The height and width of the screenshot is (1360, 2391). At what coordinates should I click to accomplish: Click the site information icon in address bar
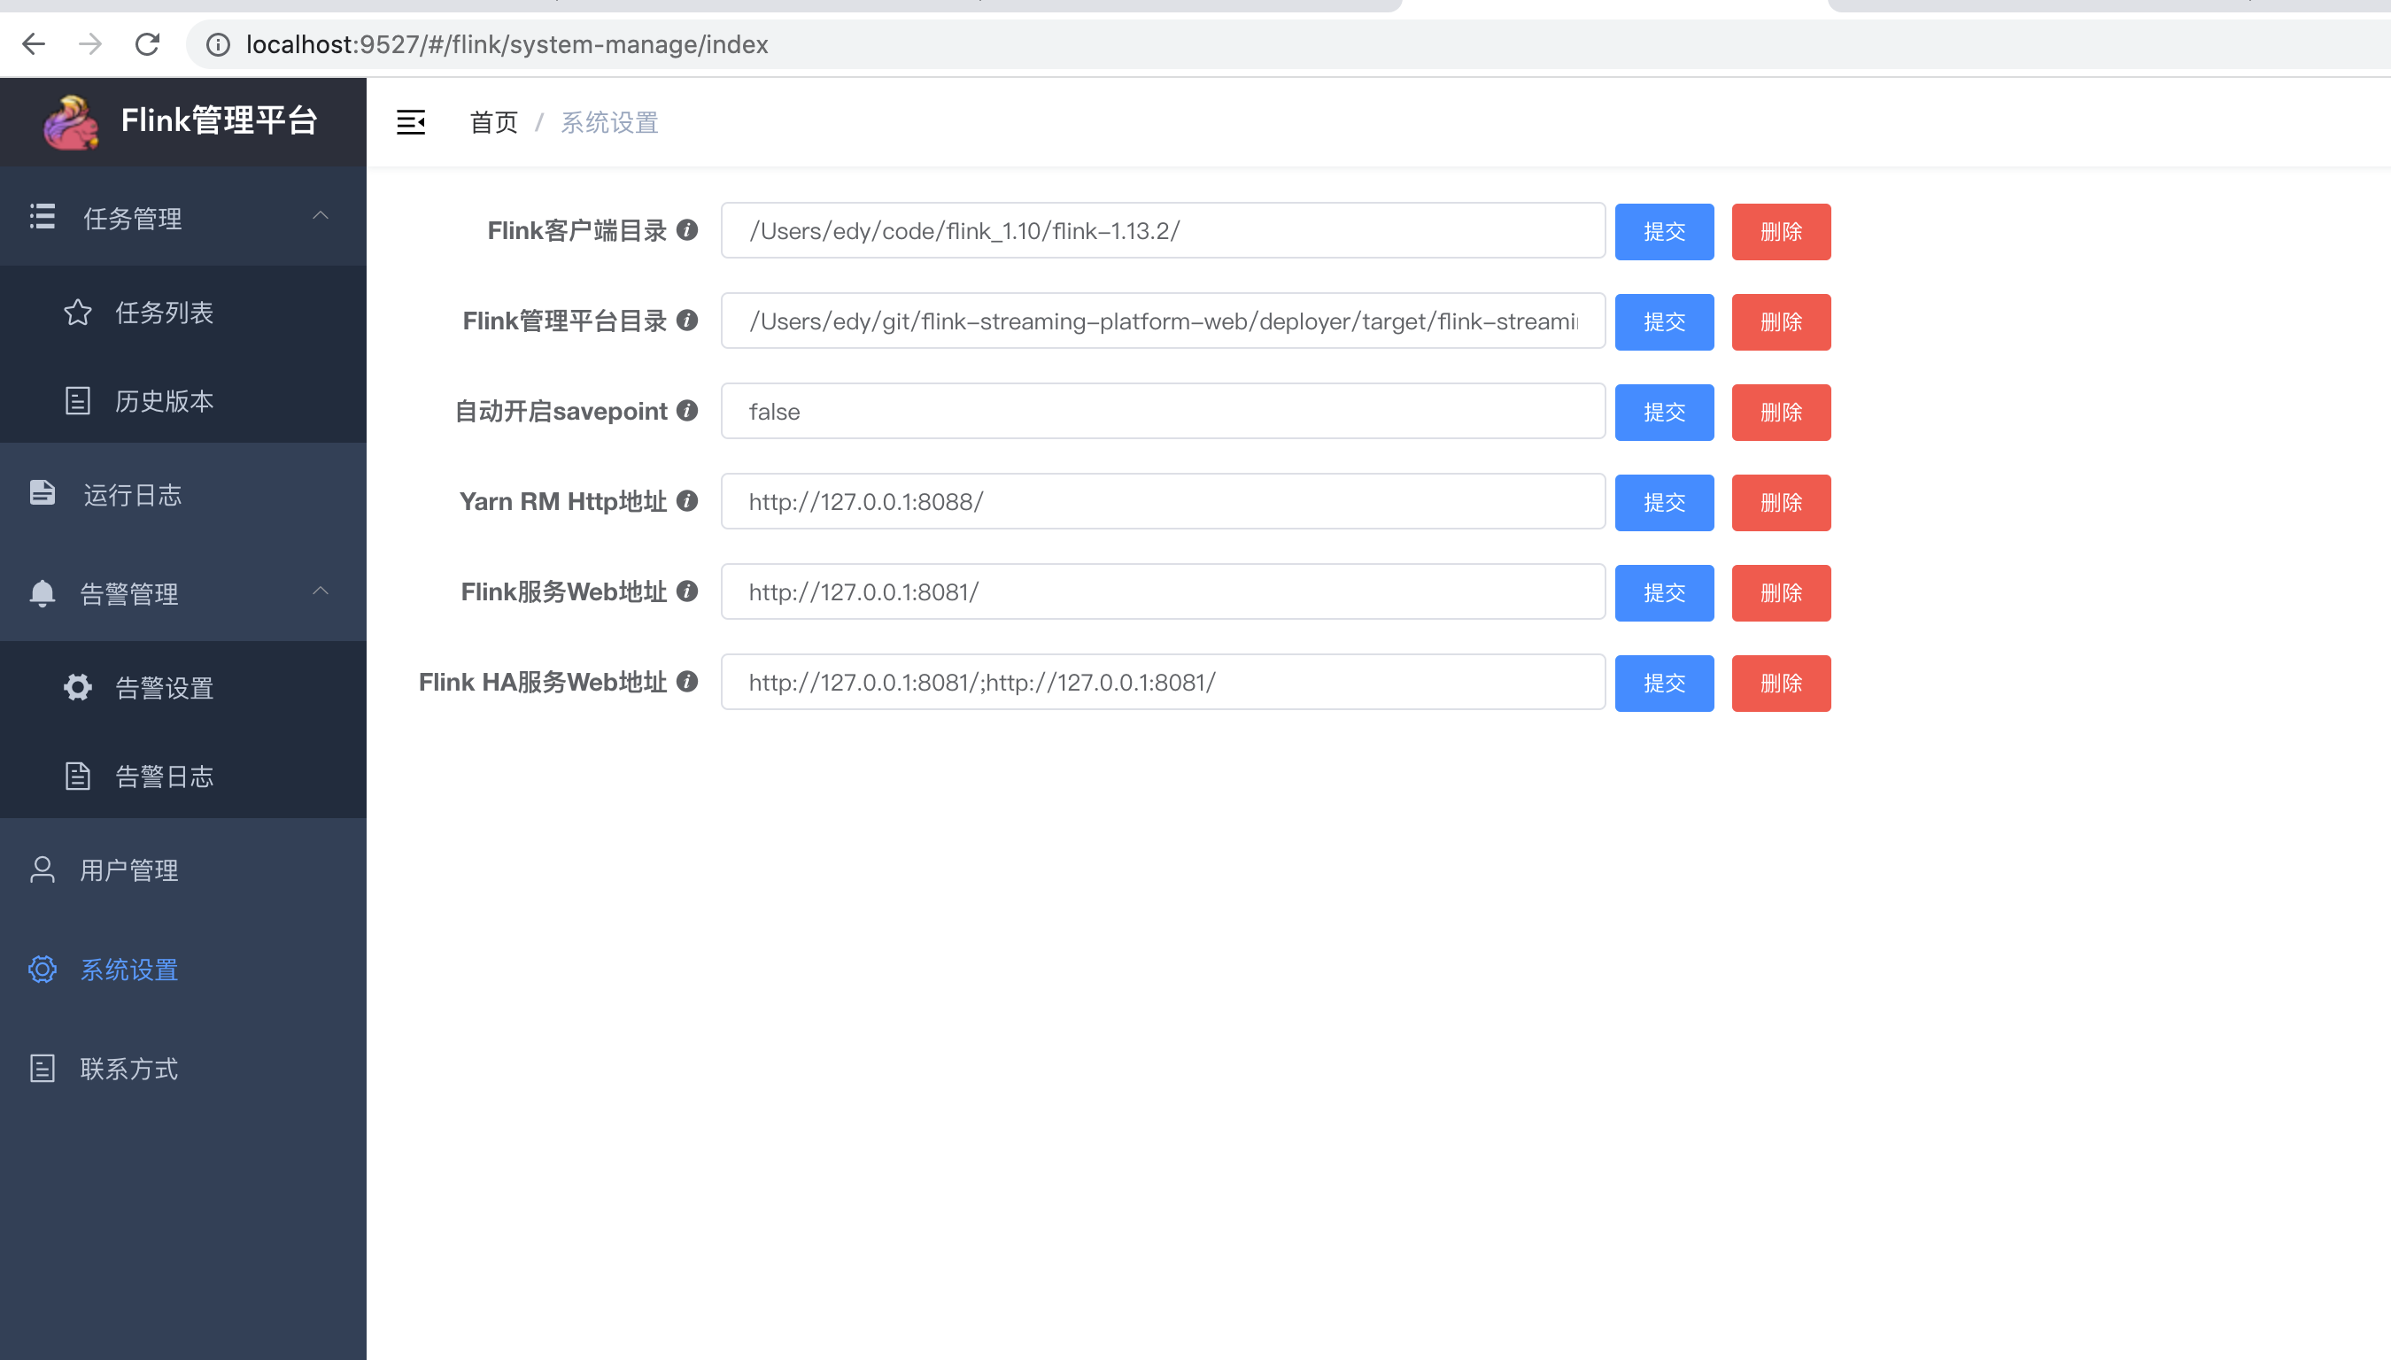pyautogui.click(x=218, y=44)
